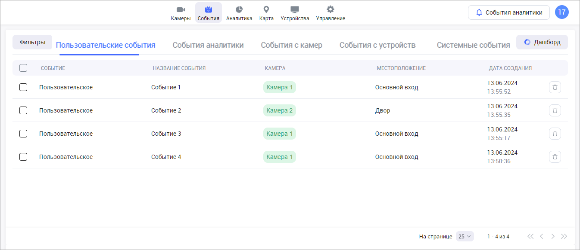The height and width of the screenshot is (250, 580).
Task: Delete Событие 1 using trash icon
Action: click(555, 87)
